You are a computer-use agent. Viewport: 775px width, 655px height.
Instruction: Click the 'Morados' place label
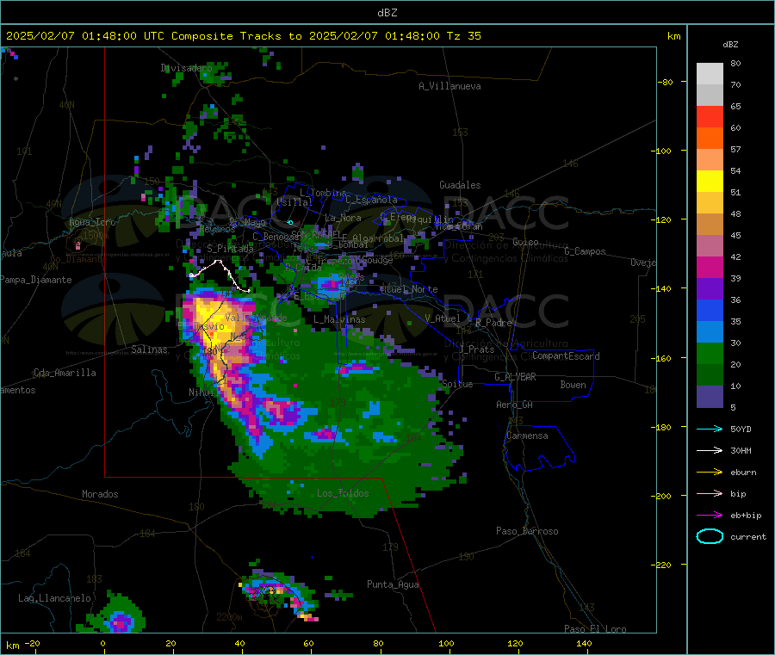100,494
